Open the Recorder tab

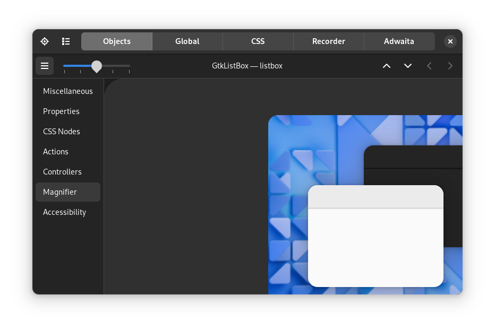pyautogui.click(x=328, y=41)
